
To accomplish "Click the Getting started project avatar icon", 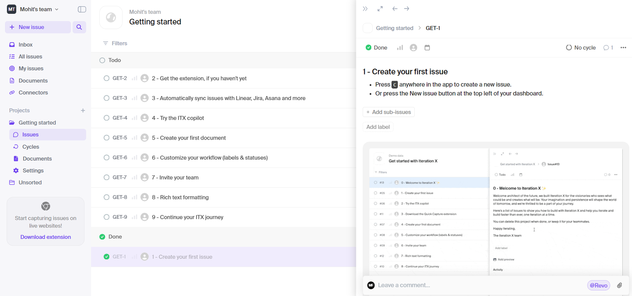I will point(111,17).
